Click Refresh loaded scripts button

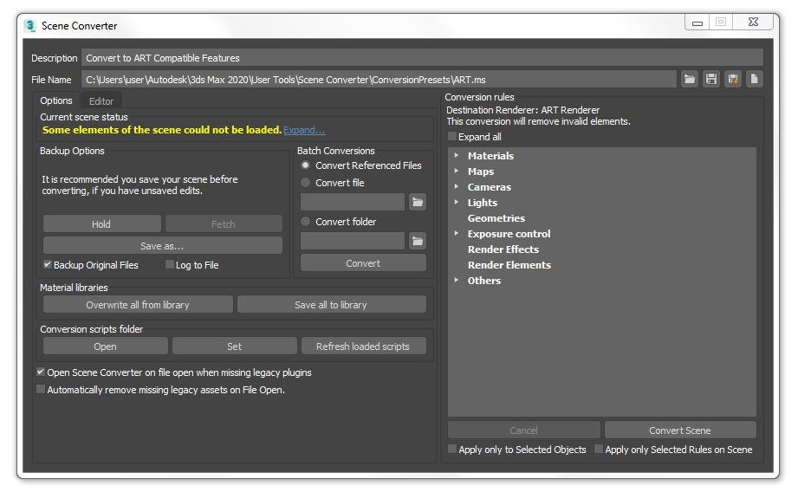coord(363,346)
